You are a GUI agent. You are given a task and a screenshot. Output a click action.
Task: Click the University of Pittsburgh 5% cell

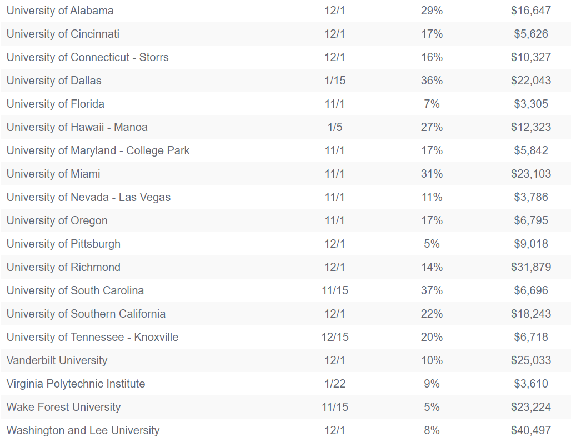(x=432, y=244)
